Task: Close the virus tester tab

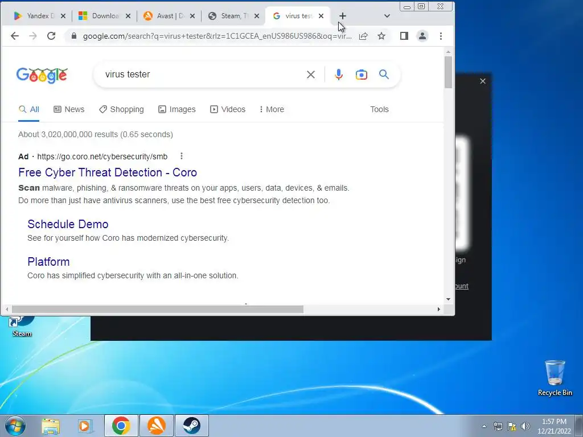Action: click(x=321, y=16)
